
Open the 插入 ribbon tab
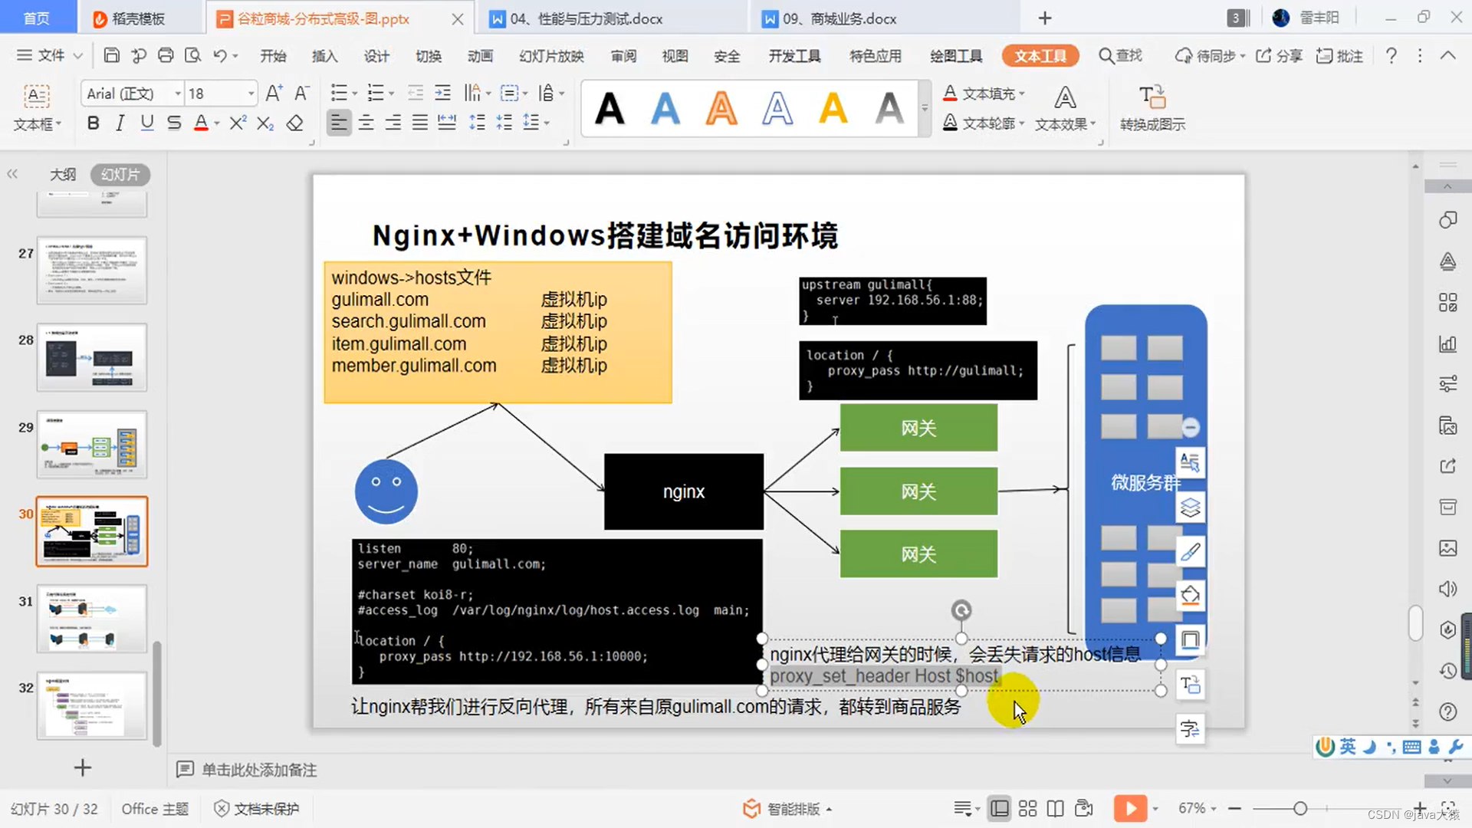(324, 56)
